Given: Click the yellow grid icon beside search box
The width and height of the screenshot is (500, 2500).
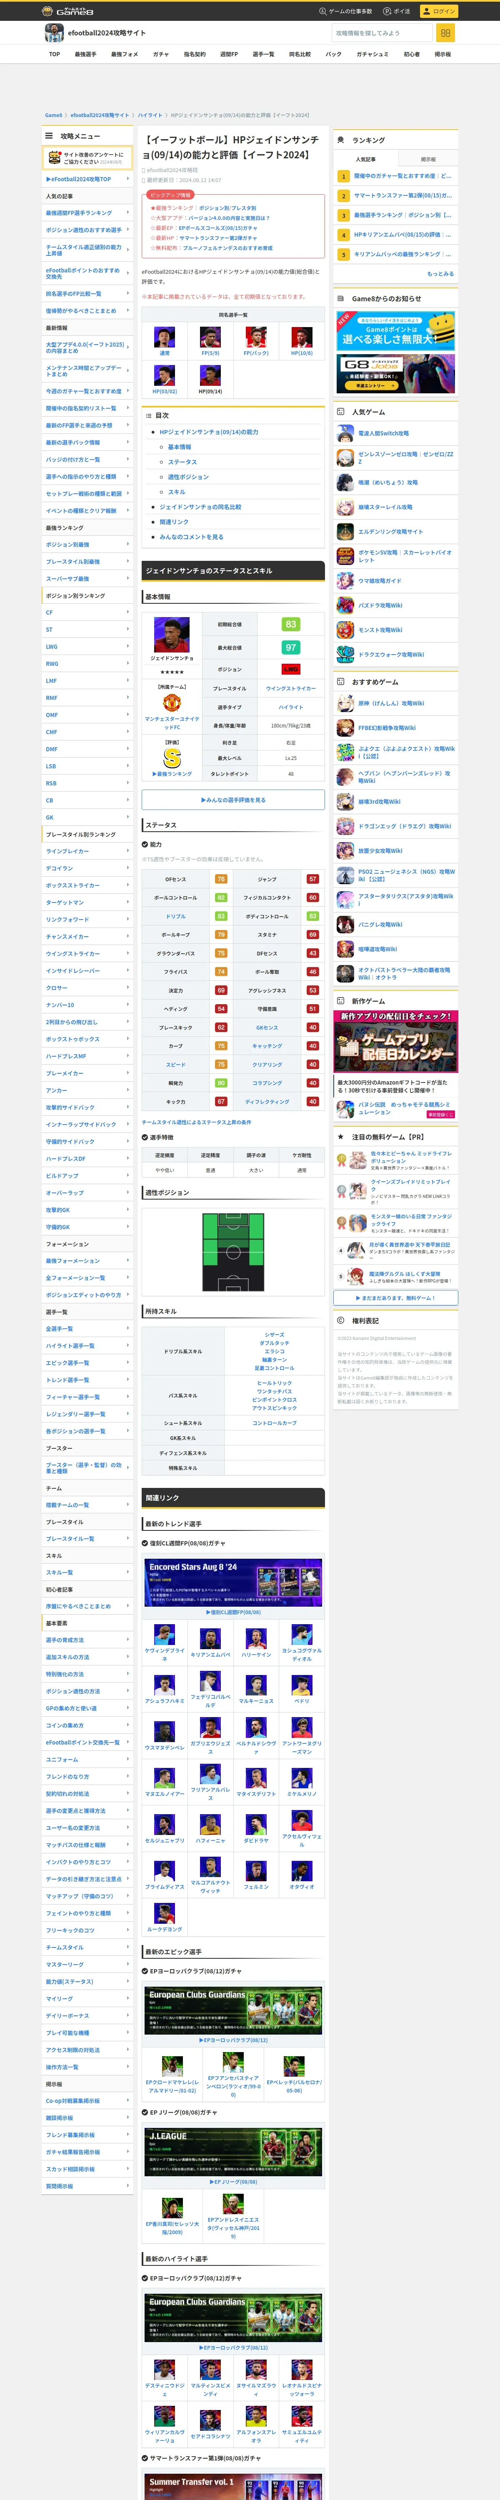Looking at the screenshot, I should pyautogui.click(x=446, y=33).
